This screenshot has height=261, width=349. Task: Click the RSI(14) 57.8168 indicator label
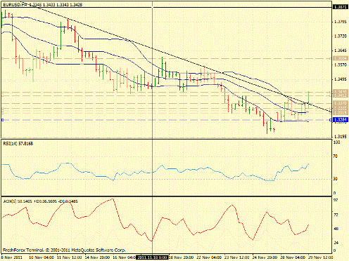coord(18,144)
